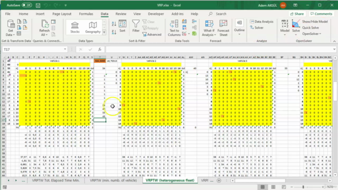338x190 pixels.
Task: Go to the next sheet with arrow
Action: [16, 180]
